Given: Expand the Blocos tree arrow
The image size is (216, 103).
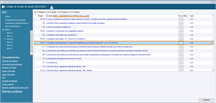Looking at the screenshot, I should click(4, 30).
